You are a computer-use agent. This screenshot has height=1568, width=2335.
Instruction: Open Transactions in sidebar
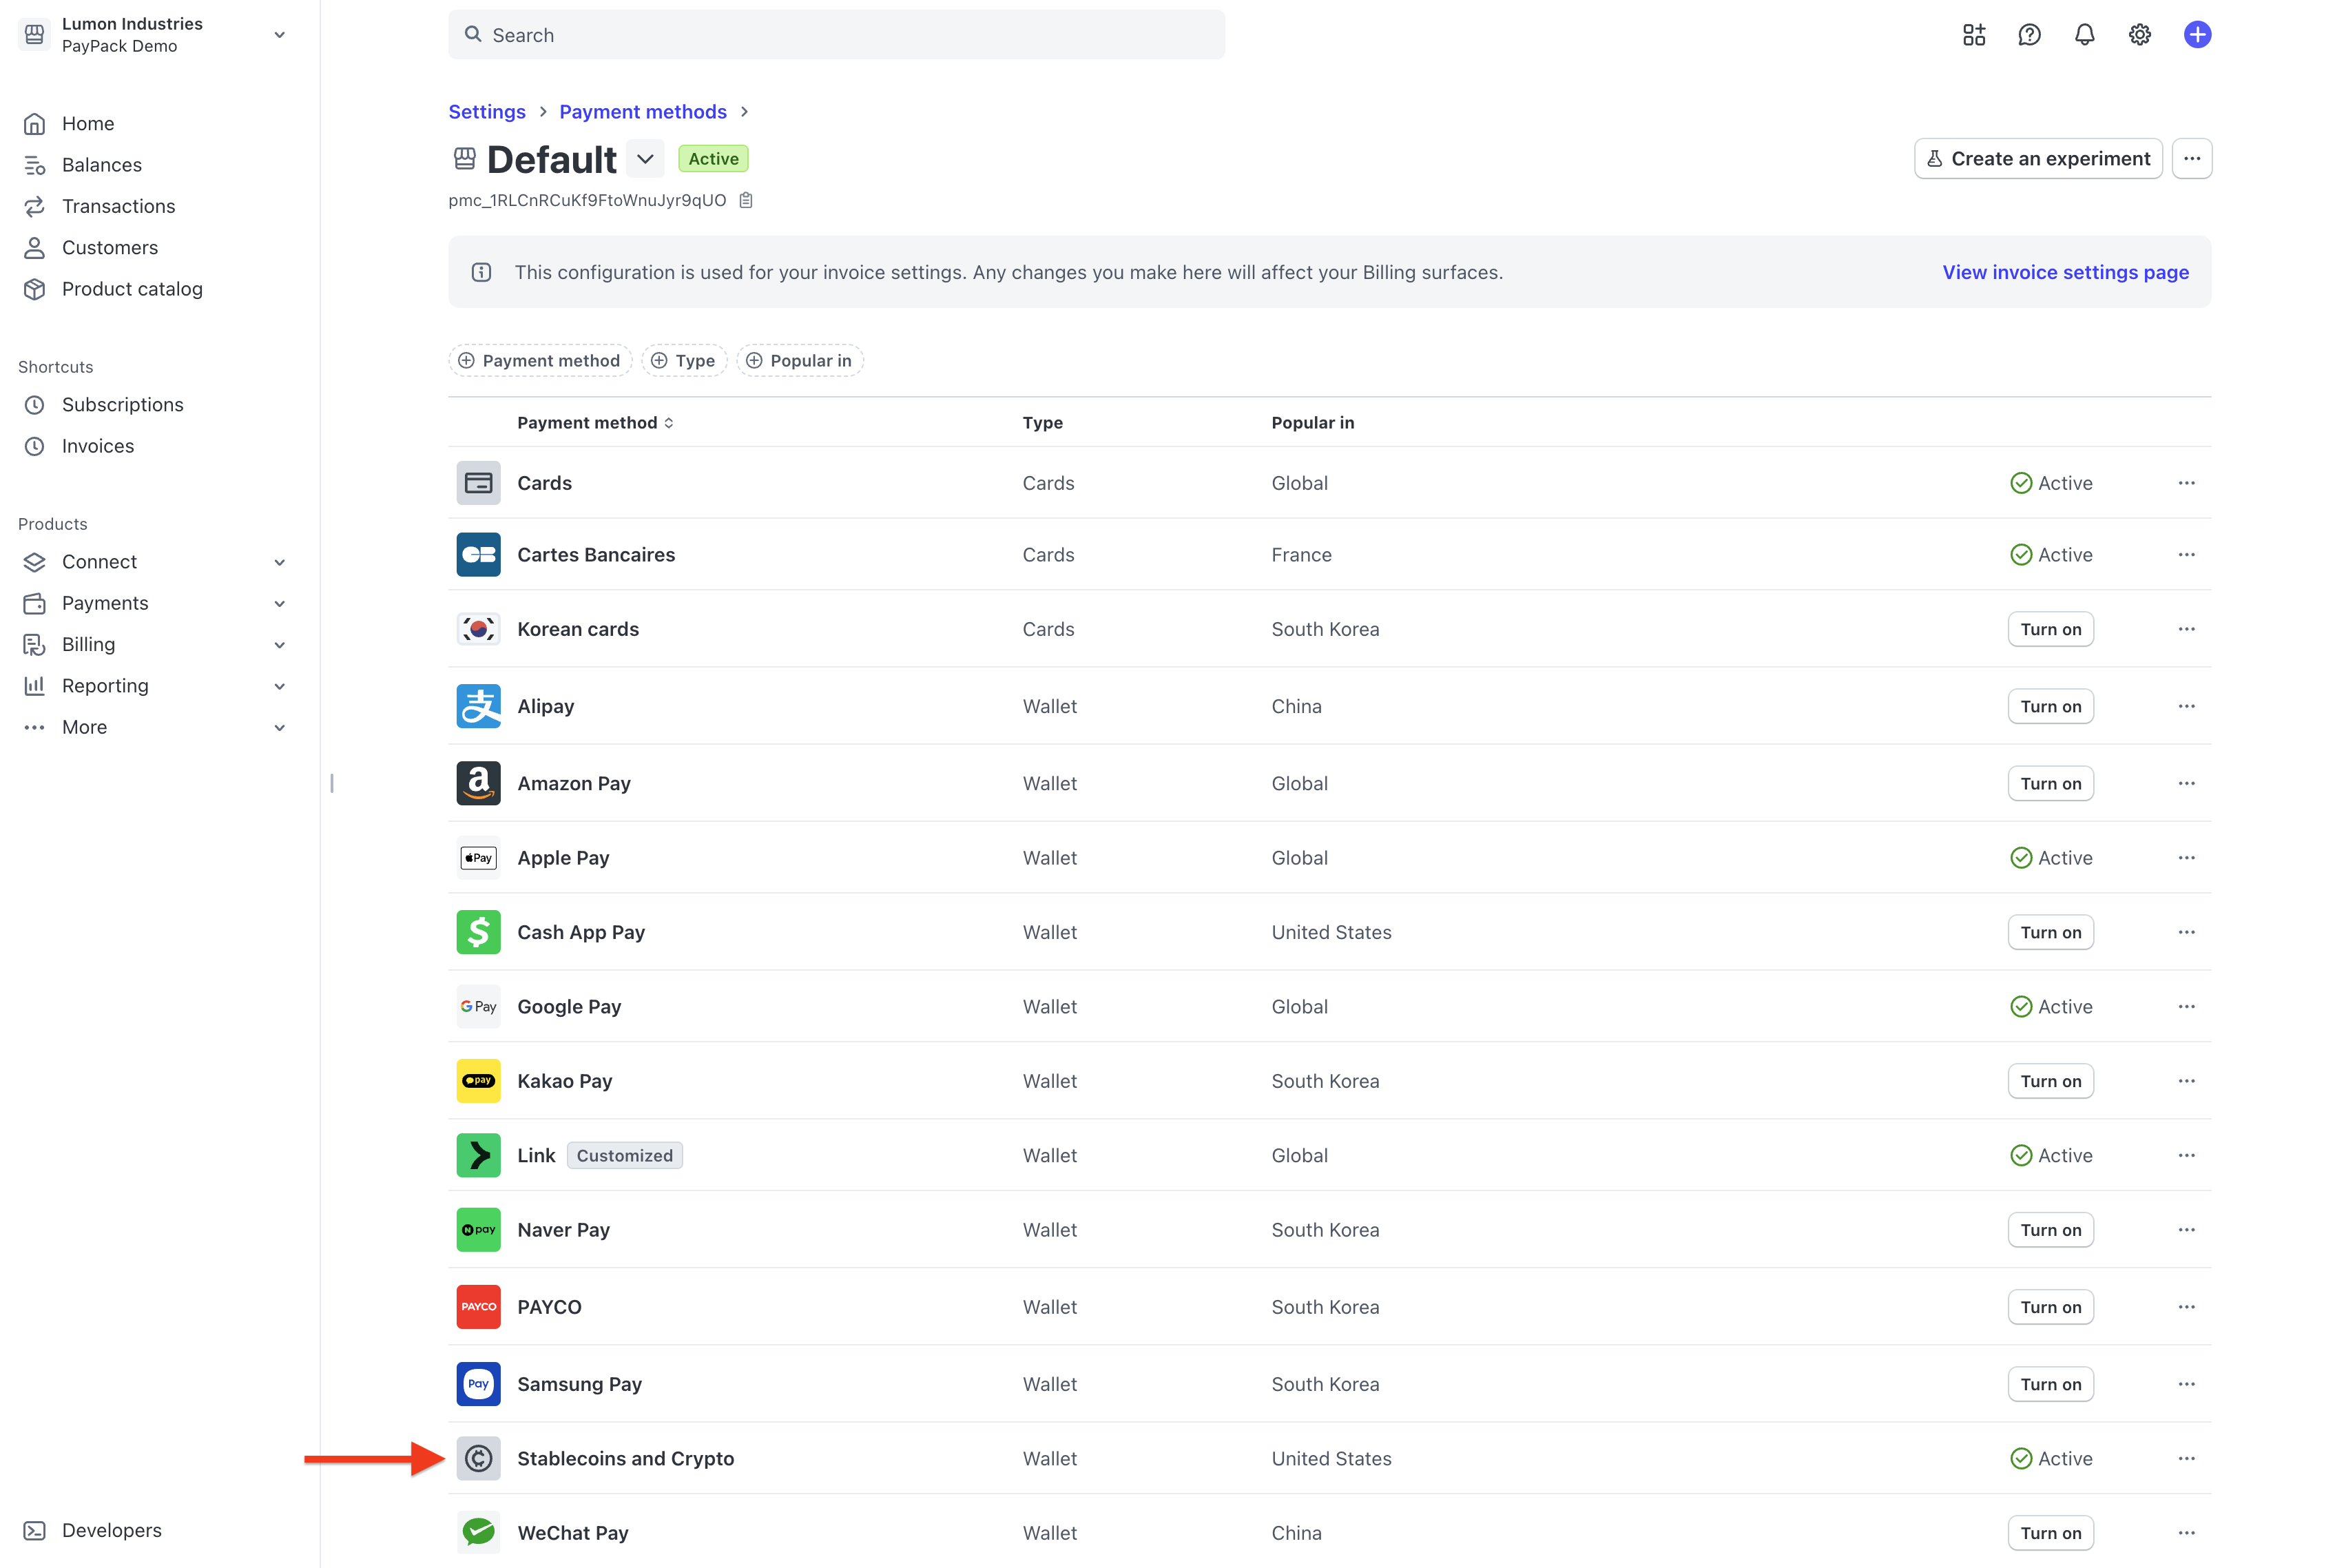[x=118, y=206]
